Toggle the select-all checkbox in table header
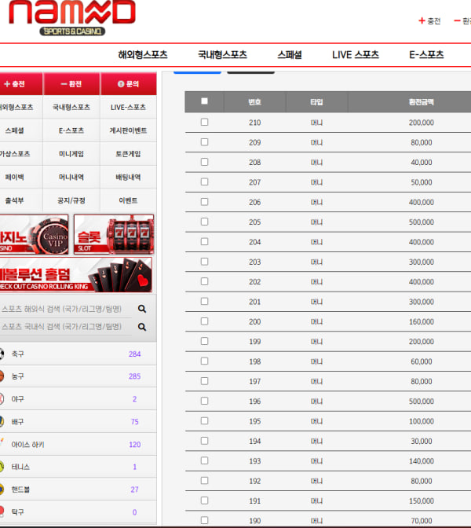 (x=204, y=101)
